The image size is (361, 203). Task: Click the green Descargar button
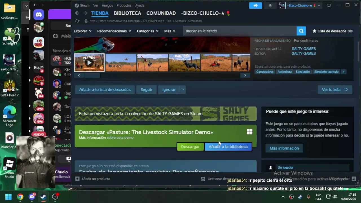pos(190,147)
